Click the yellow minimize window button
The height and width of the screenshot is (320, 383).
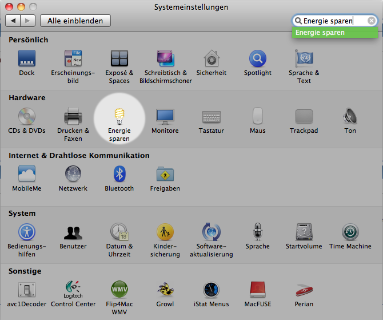point(21,7)
